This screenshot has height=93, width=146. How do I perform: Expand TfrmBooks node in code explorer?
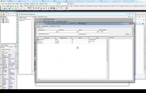click(x=19, y=18)
